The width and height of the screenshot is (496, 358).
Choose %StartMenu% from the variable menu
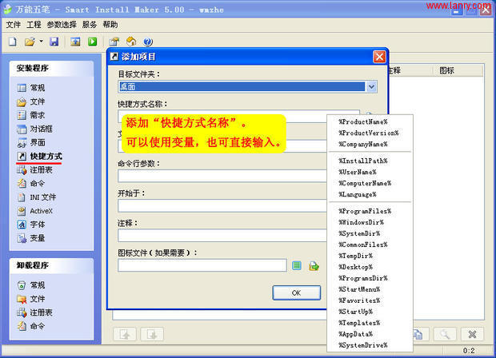point(359,289)
